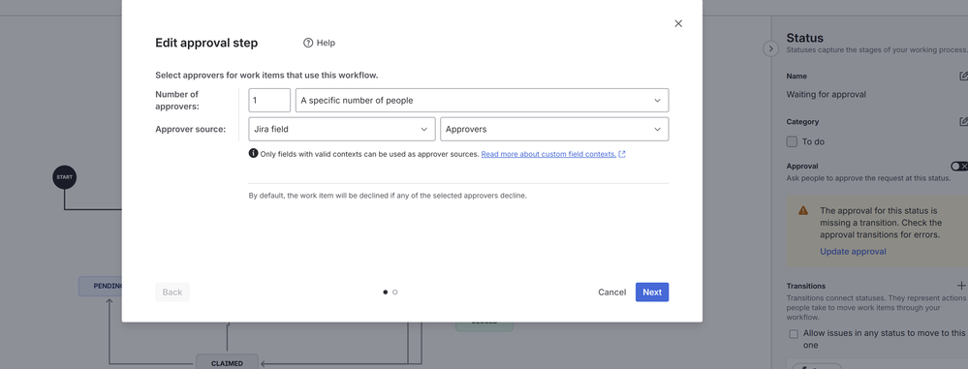Open the Help link in dialog header
The width and height of the screenshot is (968, 369).
pyautogui.click(x=319, y=43)
